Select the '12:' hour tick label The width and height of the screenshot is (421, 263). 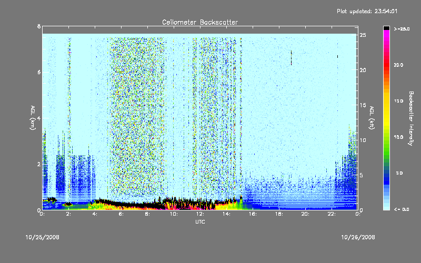pyautogui.click(x=200, y=214)
